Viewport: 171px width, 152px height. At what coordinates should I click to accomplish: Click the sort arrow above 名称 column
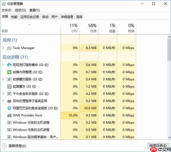(29, 24)
